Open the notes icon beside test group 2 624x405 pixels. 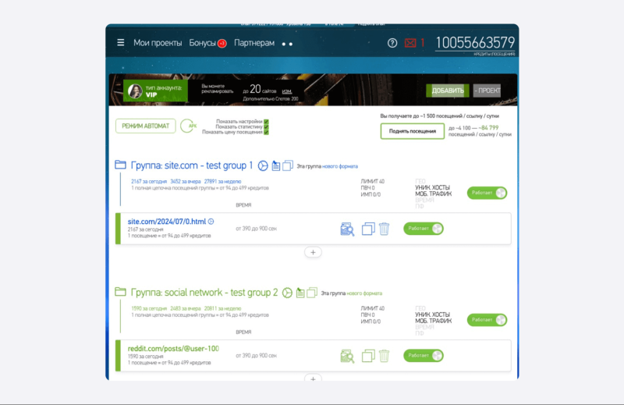pos(300,293)
